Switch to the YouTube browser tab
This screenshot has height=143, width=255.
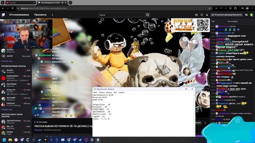click(20, 3)
